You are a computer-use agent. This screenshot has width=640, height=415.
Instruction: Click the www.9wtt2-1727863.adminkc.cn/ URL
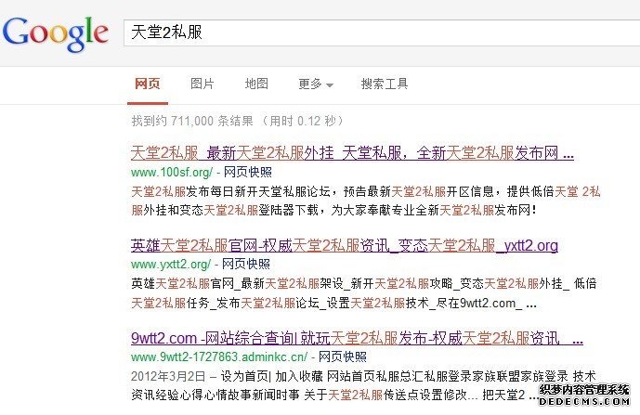coord(219,357)
